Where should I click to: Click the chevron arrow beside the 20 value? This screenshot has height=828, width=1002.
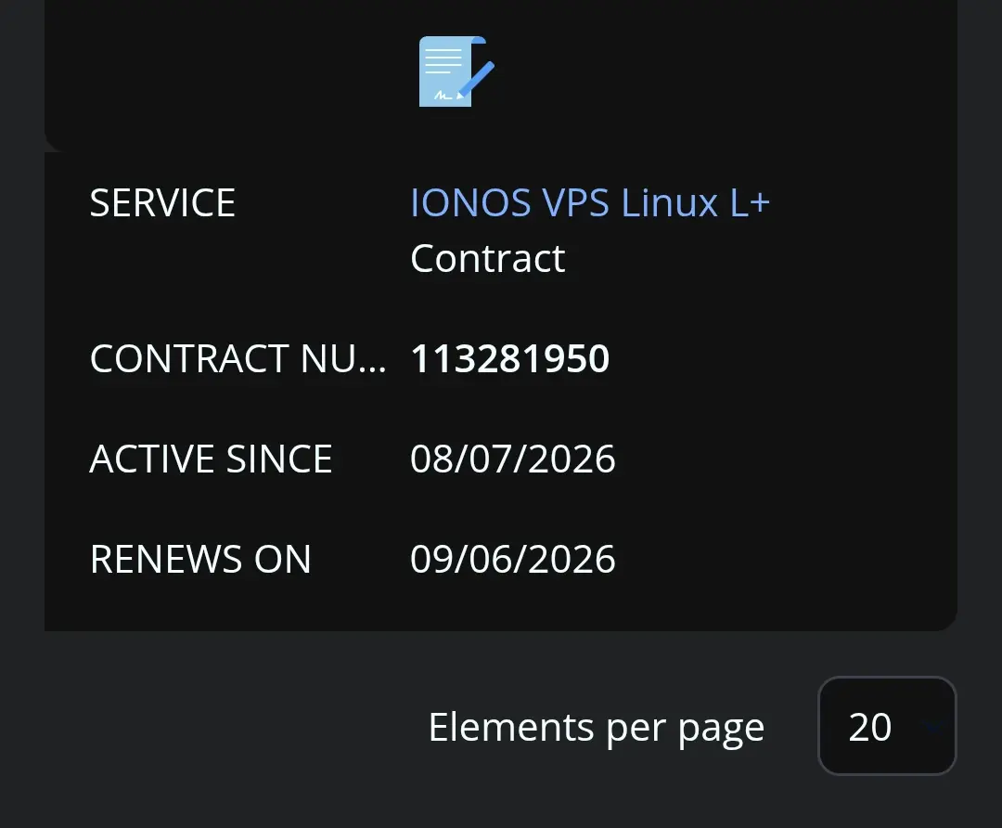pyautogui.click(x=933, y=727)
